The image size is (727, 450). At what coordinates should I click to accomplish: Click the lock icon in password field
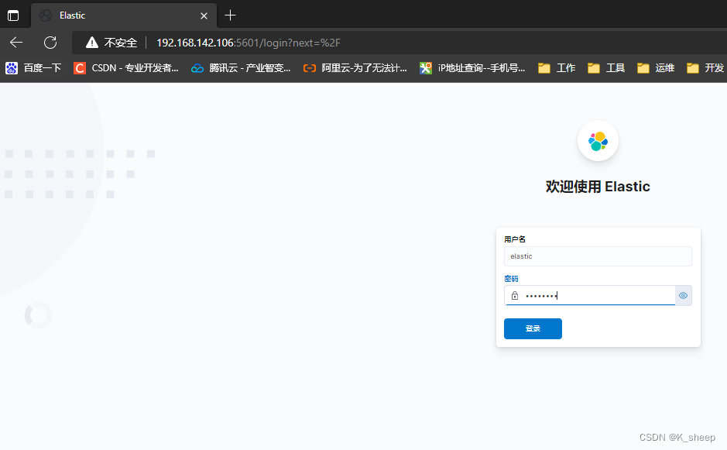click(515, 296)
